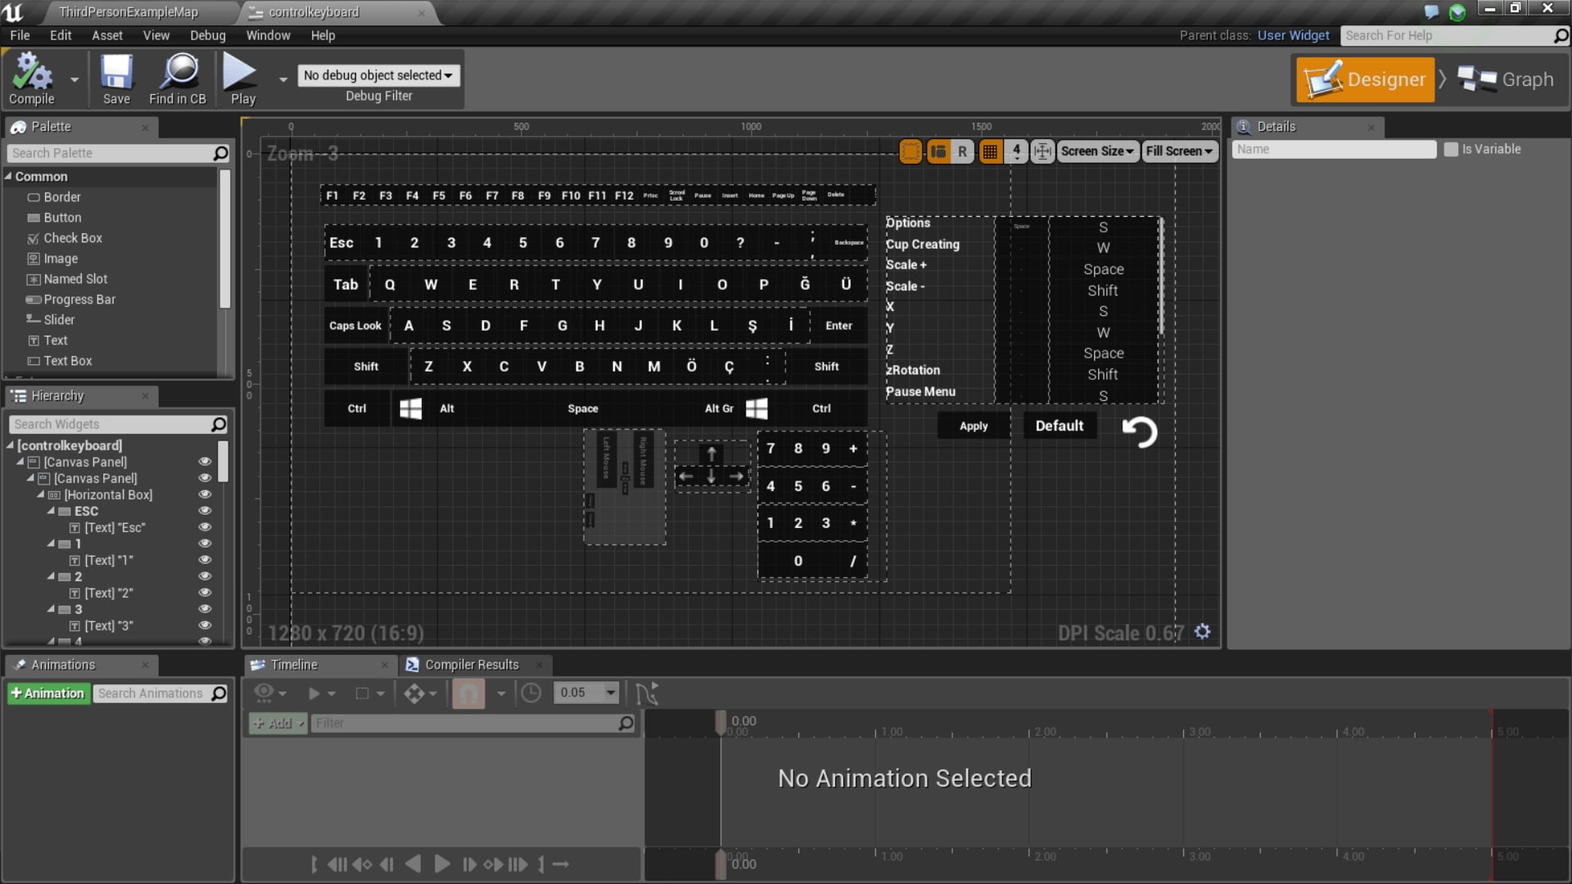Enable magnet snapping in the Timeline toolbar

pos(468,692)
